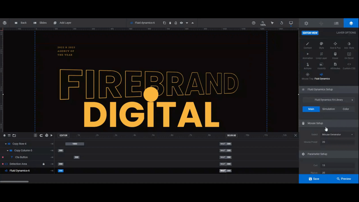Switch to the Simulation tab
Viewport: 359px width, 202px height.
tap(328, 109)
